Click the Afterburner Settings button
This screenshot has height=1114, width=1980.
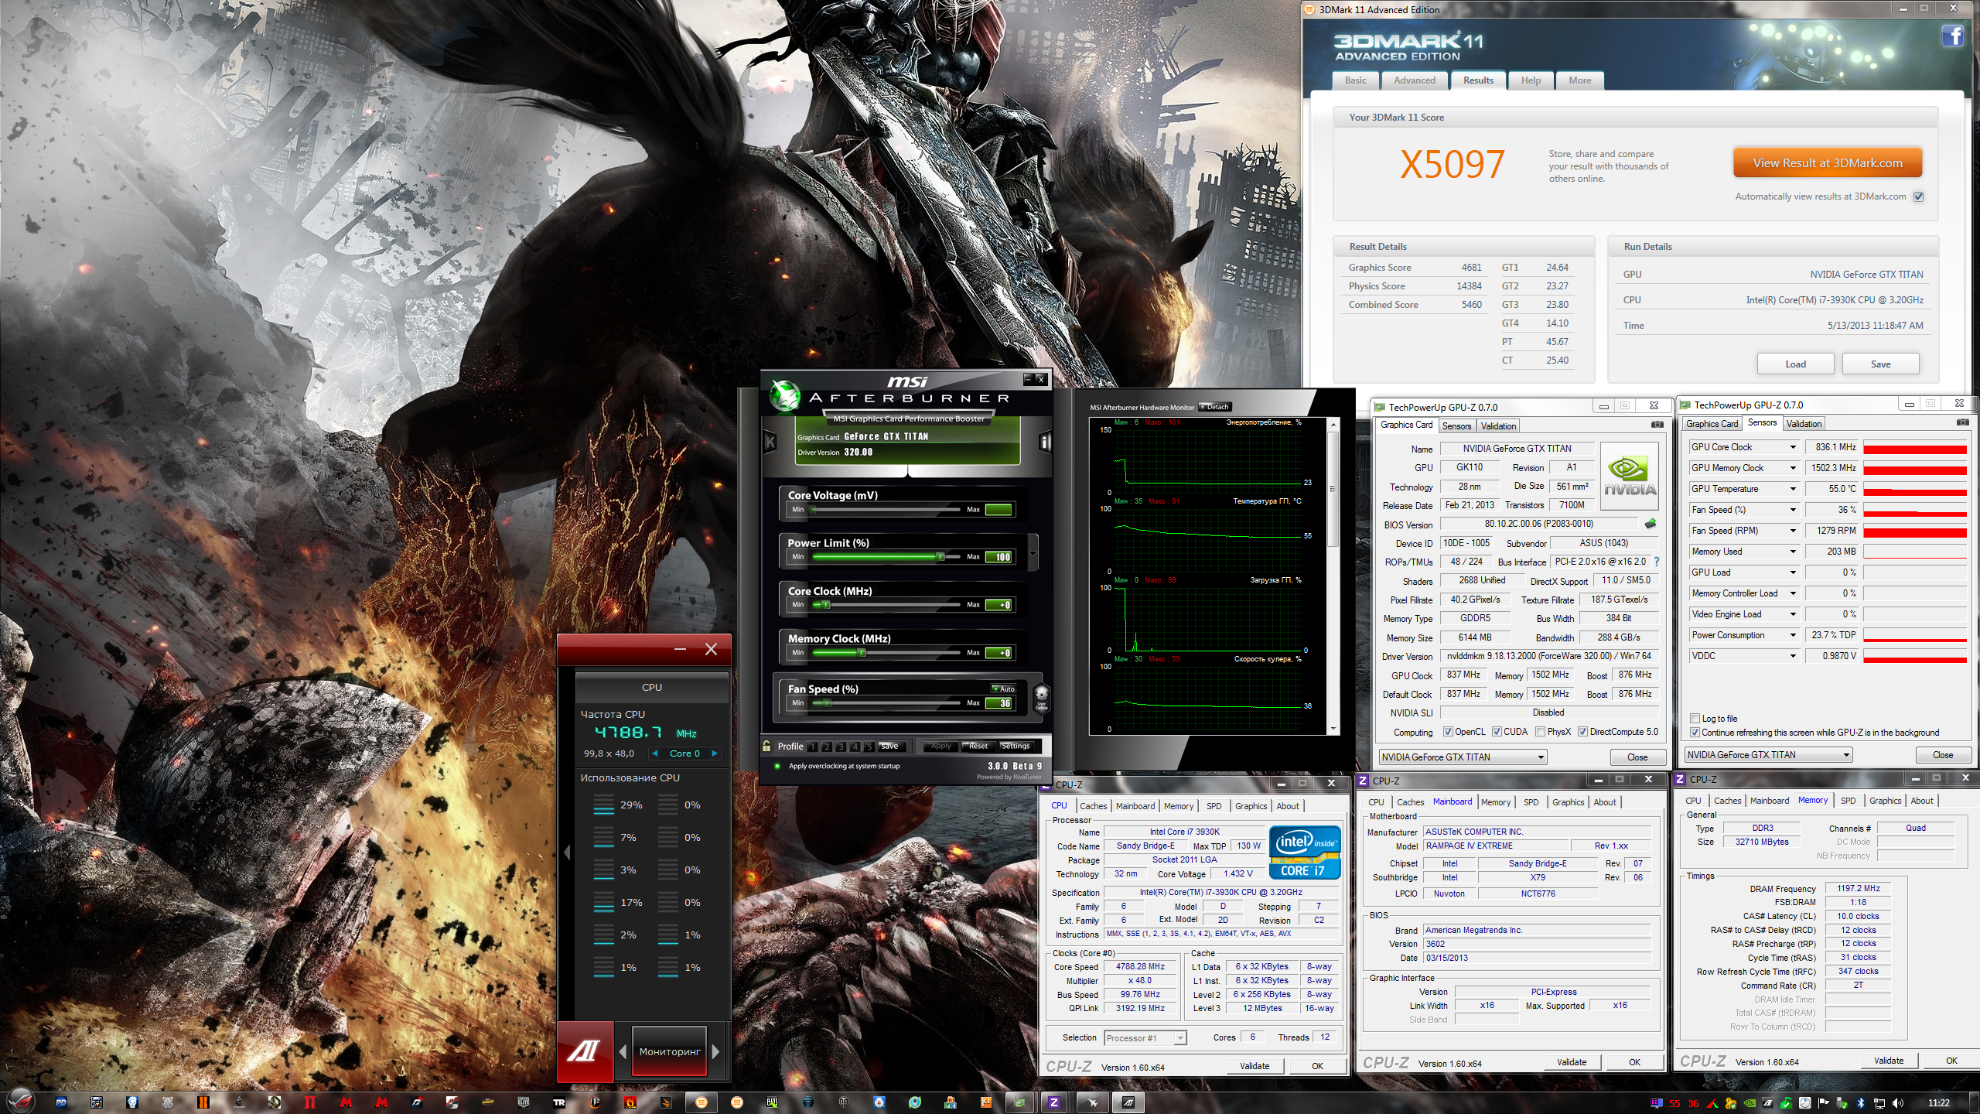tap(1015, 746)
